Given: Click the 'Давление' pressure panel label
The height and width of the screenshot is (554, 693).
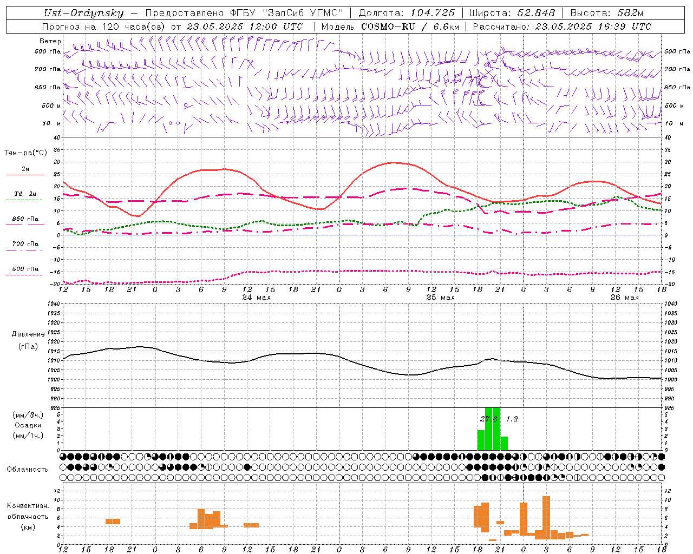Looking at the screenshot, I should 28,334.
